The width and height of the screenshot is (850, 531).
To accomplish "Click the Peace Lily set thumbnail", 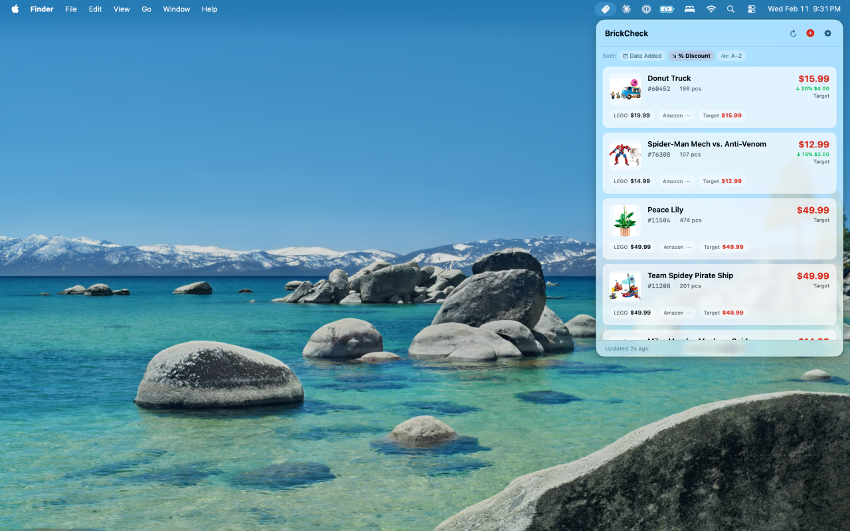I will click(x=625, y=220).
